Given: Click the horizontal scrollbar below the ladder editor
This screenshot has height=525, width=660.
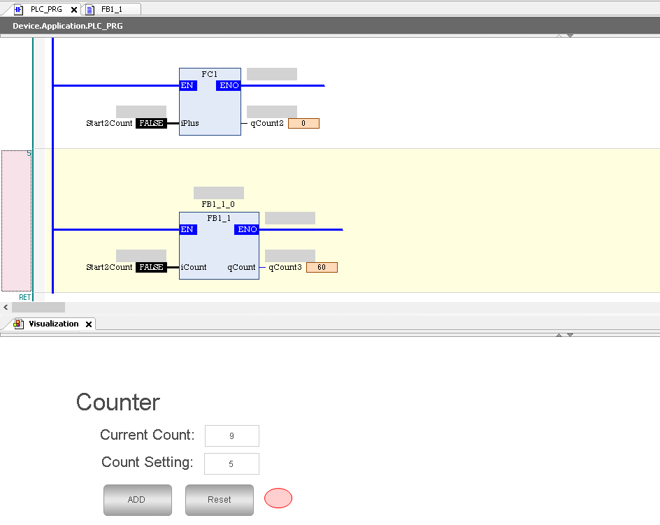Looking at the screenshot, I should pyautogui.click(x=38, y=307).
